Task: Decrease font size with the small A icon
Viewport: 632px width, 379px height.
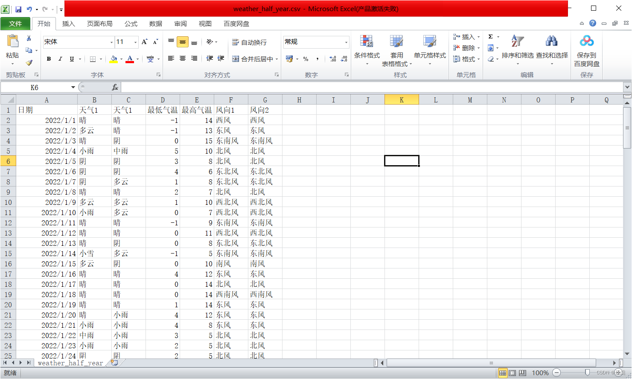Action: coord(156,42)
